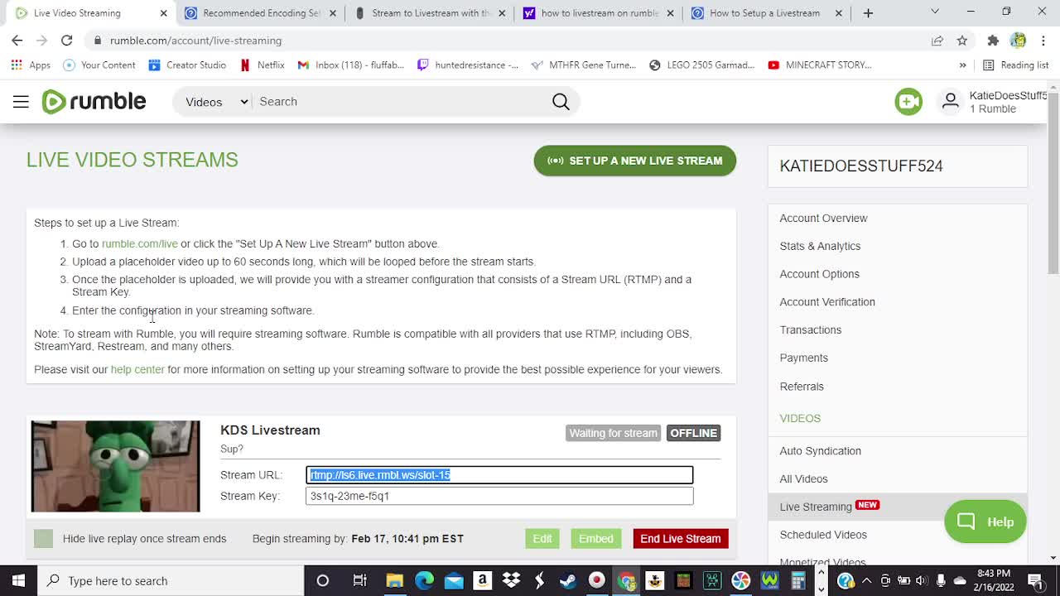Screen dimensions: 1060x596
Task: Open Mail app from taskbar
Action: point(454,581)
